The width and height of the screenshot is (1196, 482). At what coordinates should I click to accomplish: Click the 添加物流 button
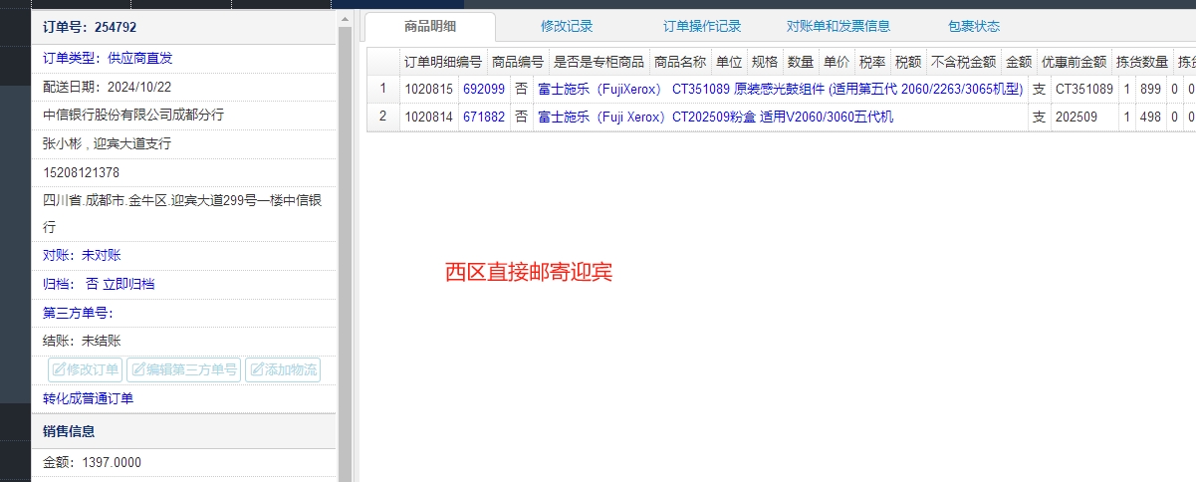[283, 370]
